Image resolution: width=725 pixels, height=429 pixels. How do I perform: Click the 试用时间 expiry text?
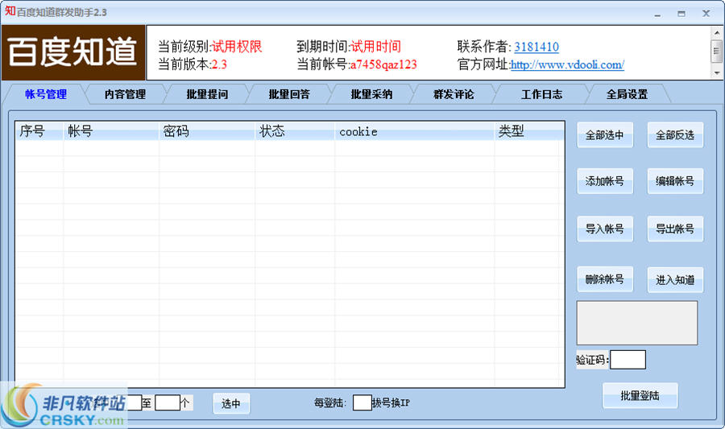click(375, 47)
